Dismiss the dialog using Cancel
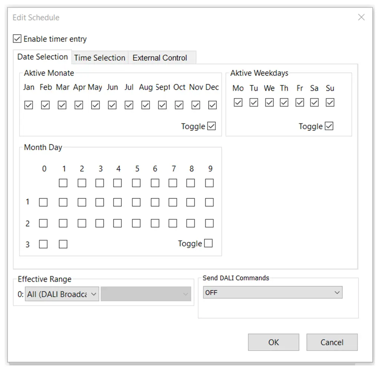 [332, 342]
